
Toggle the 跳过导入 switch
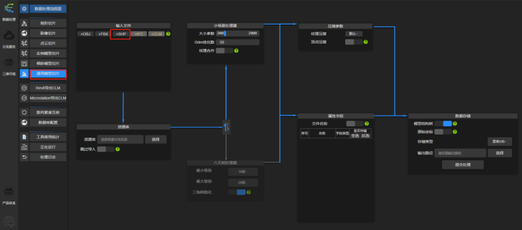pyautogui.click(x=106, y=149)
